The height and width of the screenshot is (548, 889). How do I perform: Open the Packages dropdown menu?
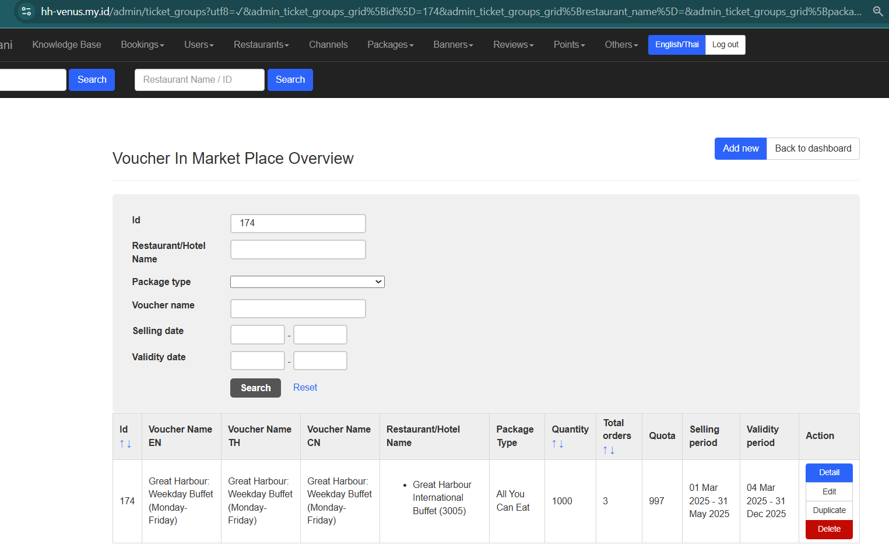(x=390, y=45)
